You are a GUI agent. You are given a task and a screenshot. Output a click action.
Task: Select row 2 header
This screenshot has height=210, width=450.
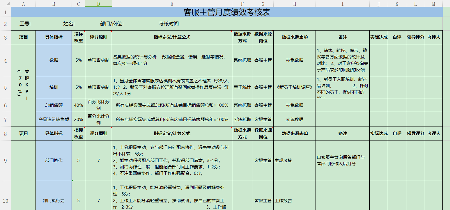[x=6, y=24]
